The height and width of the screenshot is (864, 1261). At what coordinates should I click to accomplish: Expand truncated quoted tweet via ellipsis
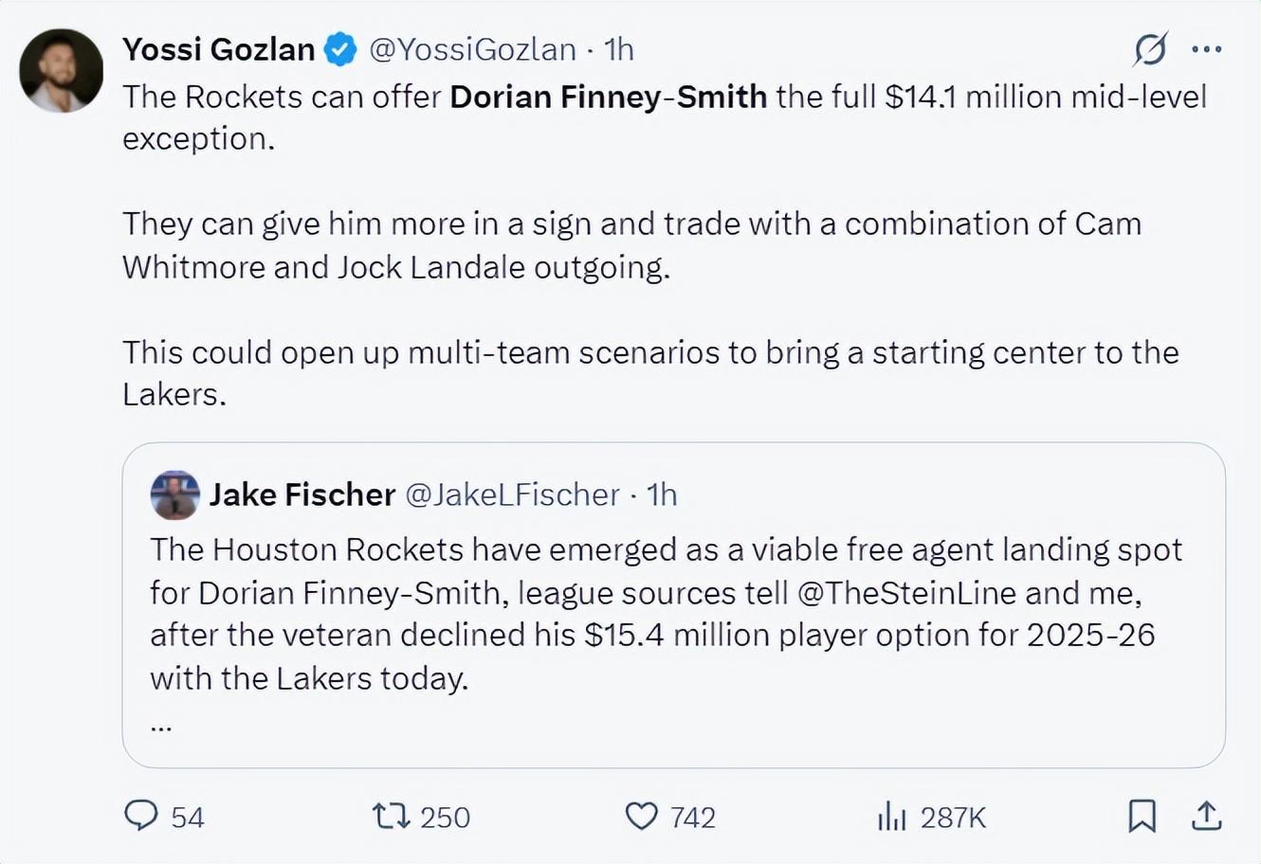pos(160,727)
